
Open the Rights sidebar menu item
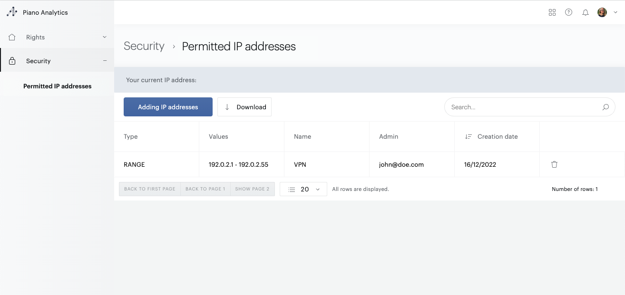coord(36,37)
